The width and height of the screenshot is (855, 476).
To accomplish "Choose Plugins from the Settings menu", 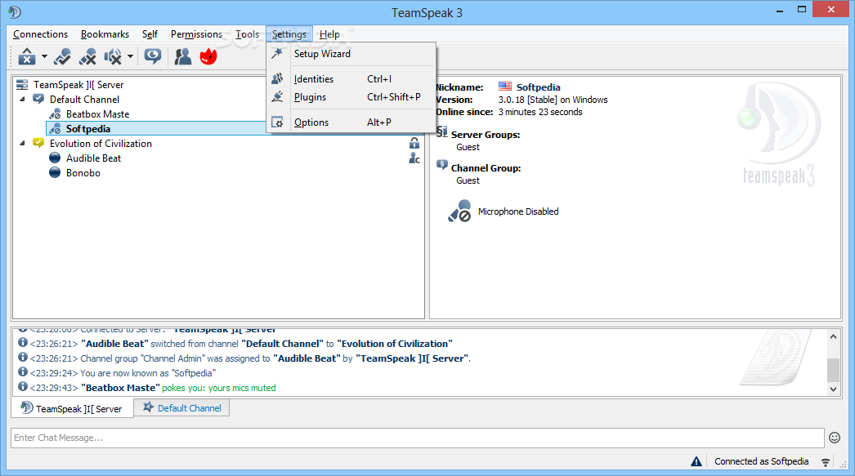I will tap(351, 97).
